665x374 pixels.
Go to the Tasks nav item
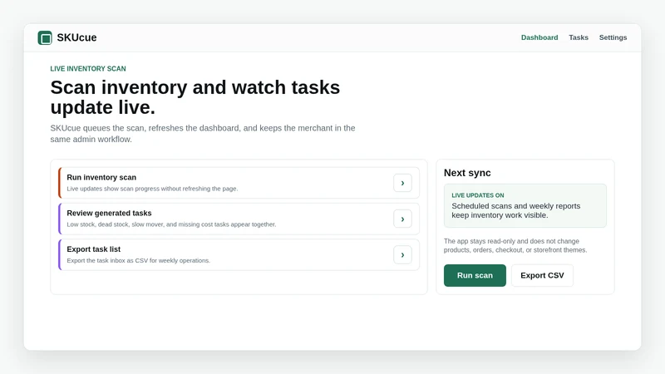click(579, 37)
